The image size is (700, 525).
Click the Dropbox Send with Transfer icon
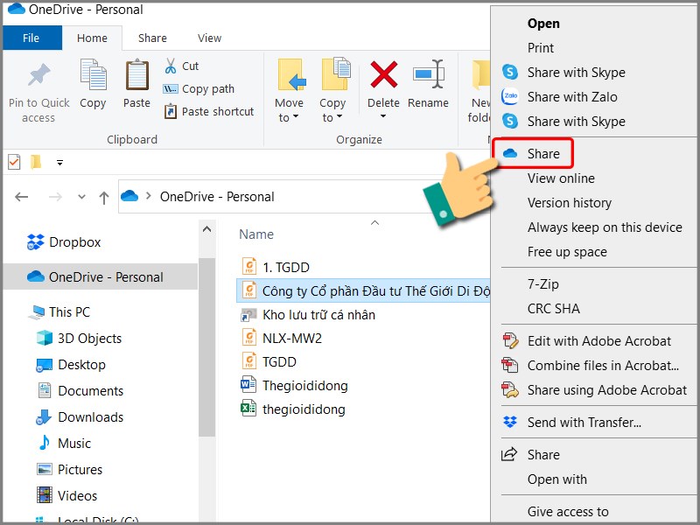(x=510, y=422)
